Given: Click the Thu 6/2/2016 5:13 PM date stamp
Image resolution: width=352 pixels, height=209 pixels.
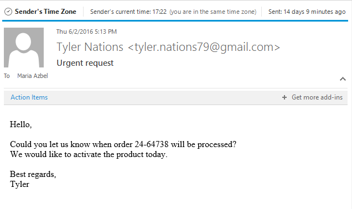Looking at the screenshot, I should point(86,32).
